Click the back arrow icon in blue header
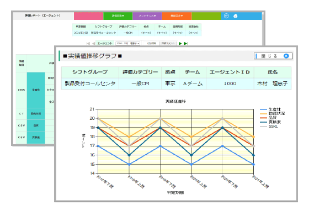The width and height of the screenshot is (309, 210). [226, 16]
